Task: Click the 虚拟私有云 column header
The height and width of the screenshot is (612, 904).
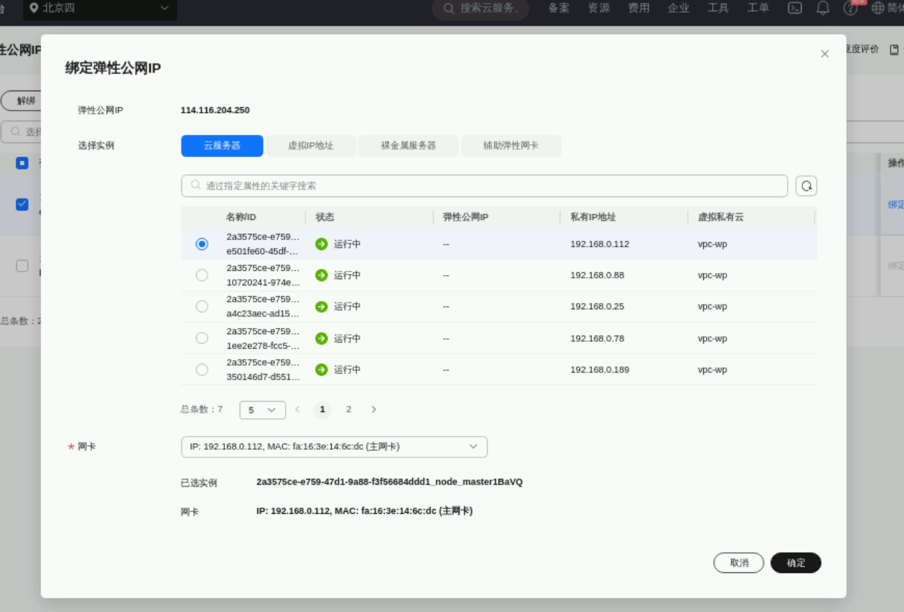Action: pyautogui.click(x=721, y=217)
